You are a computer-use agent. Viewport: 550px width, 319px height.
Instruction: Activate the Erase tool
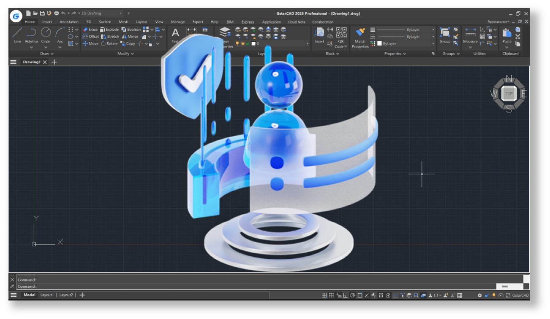(90, 29)
